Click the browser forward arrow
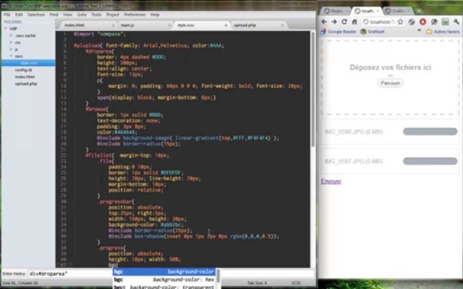Screen dimensions: 463x289 [x=334, y=22]
